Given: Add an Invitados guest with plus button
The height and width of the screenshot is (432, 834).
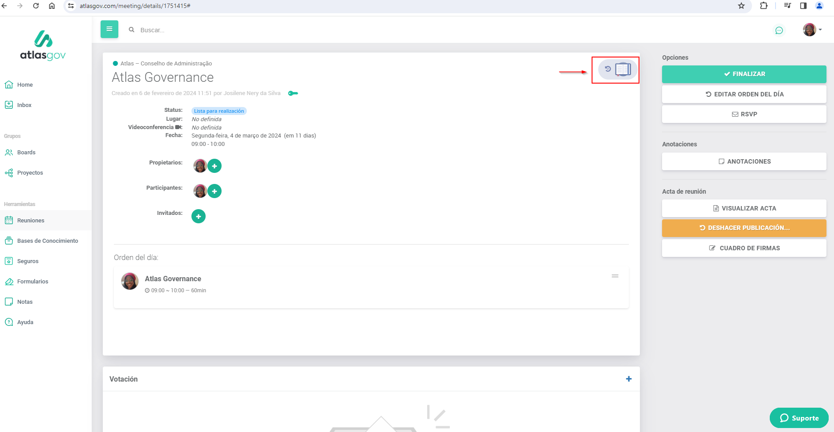Looking at the screenshot, I should [199, 216].
